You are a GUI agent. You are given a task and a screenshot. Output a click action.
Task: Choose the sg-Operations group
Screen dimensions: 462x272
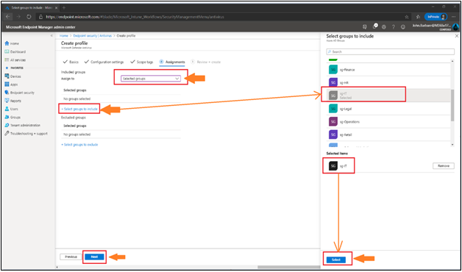pyautogui.click(x=388, y=121)
